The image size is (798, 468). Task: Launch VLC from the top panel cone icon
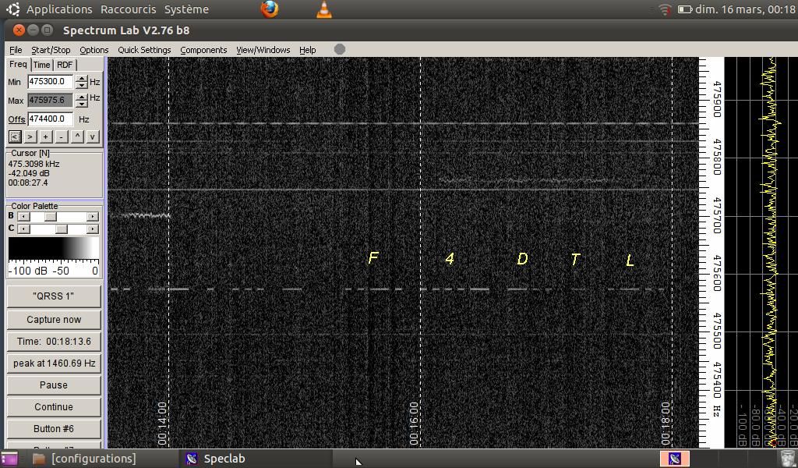(323, 9)
